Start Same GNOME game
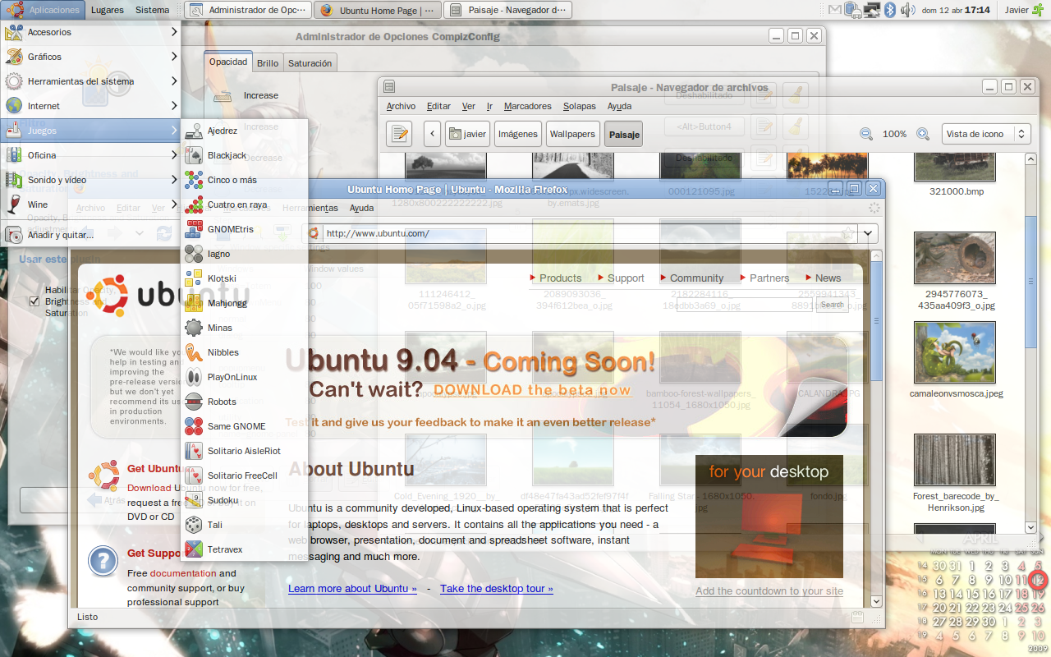The height and width of the screenshot is (657, 1051). pyautogui.click(x=244, y=426)
